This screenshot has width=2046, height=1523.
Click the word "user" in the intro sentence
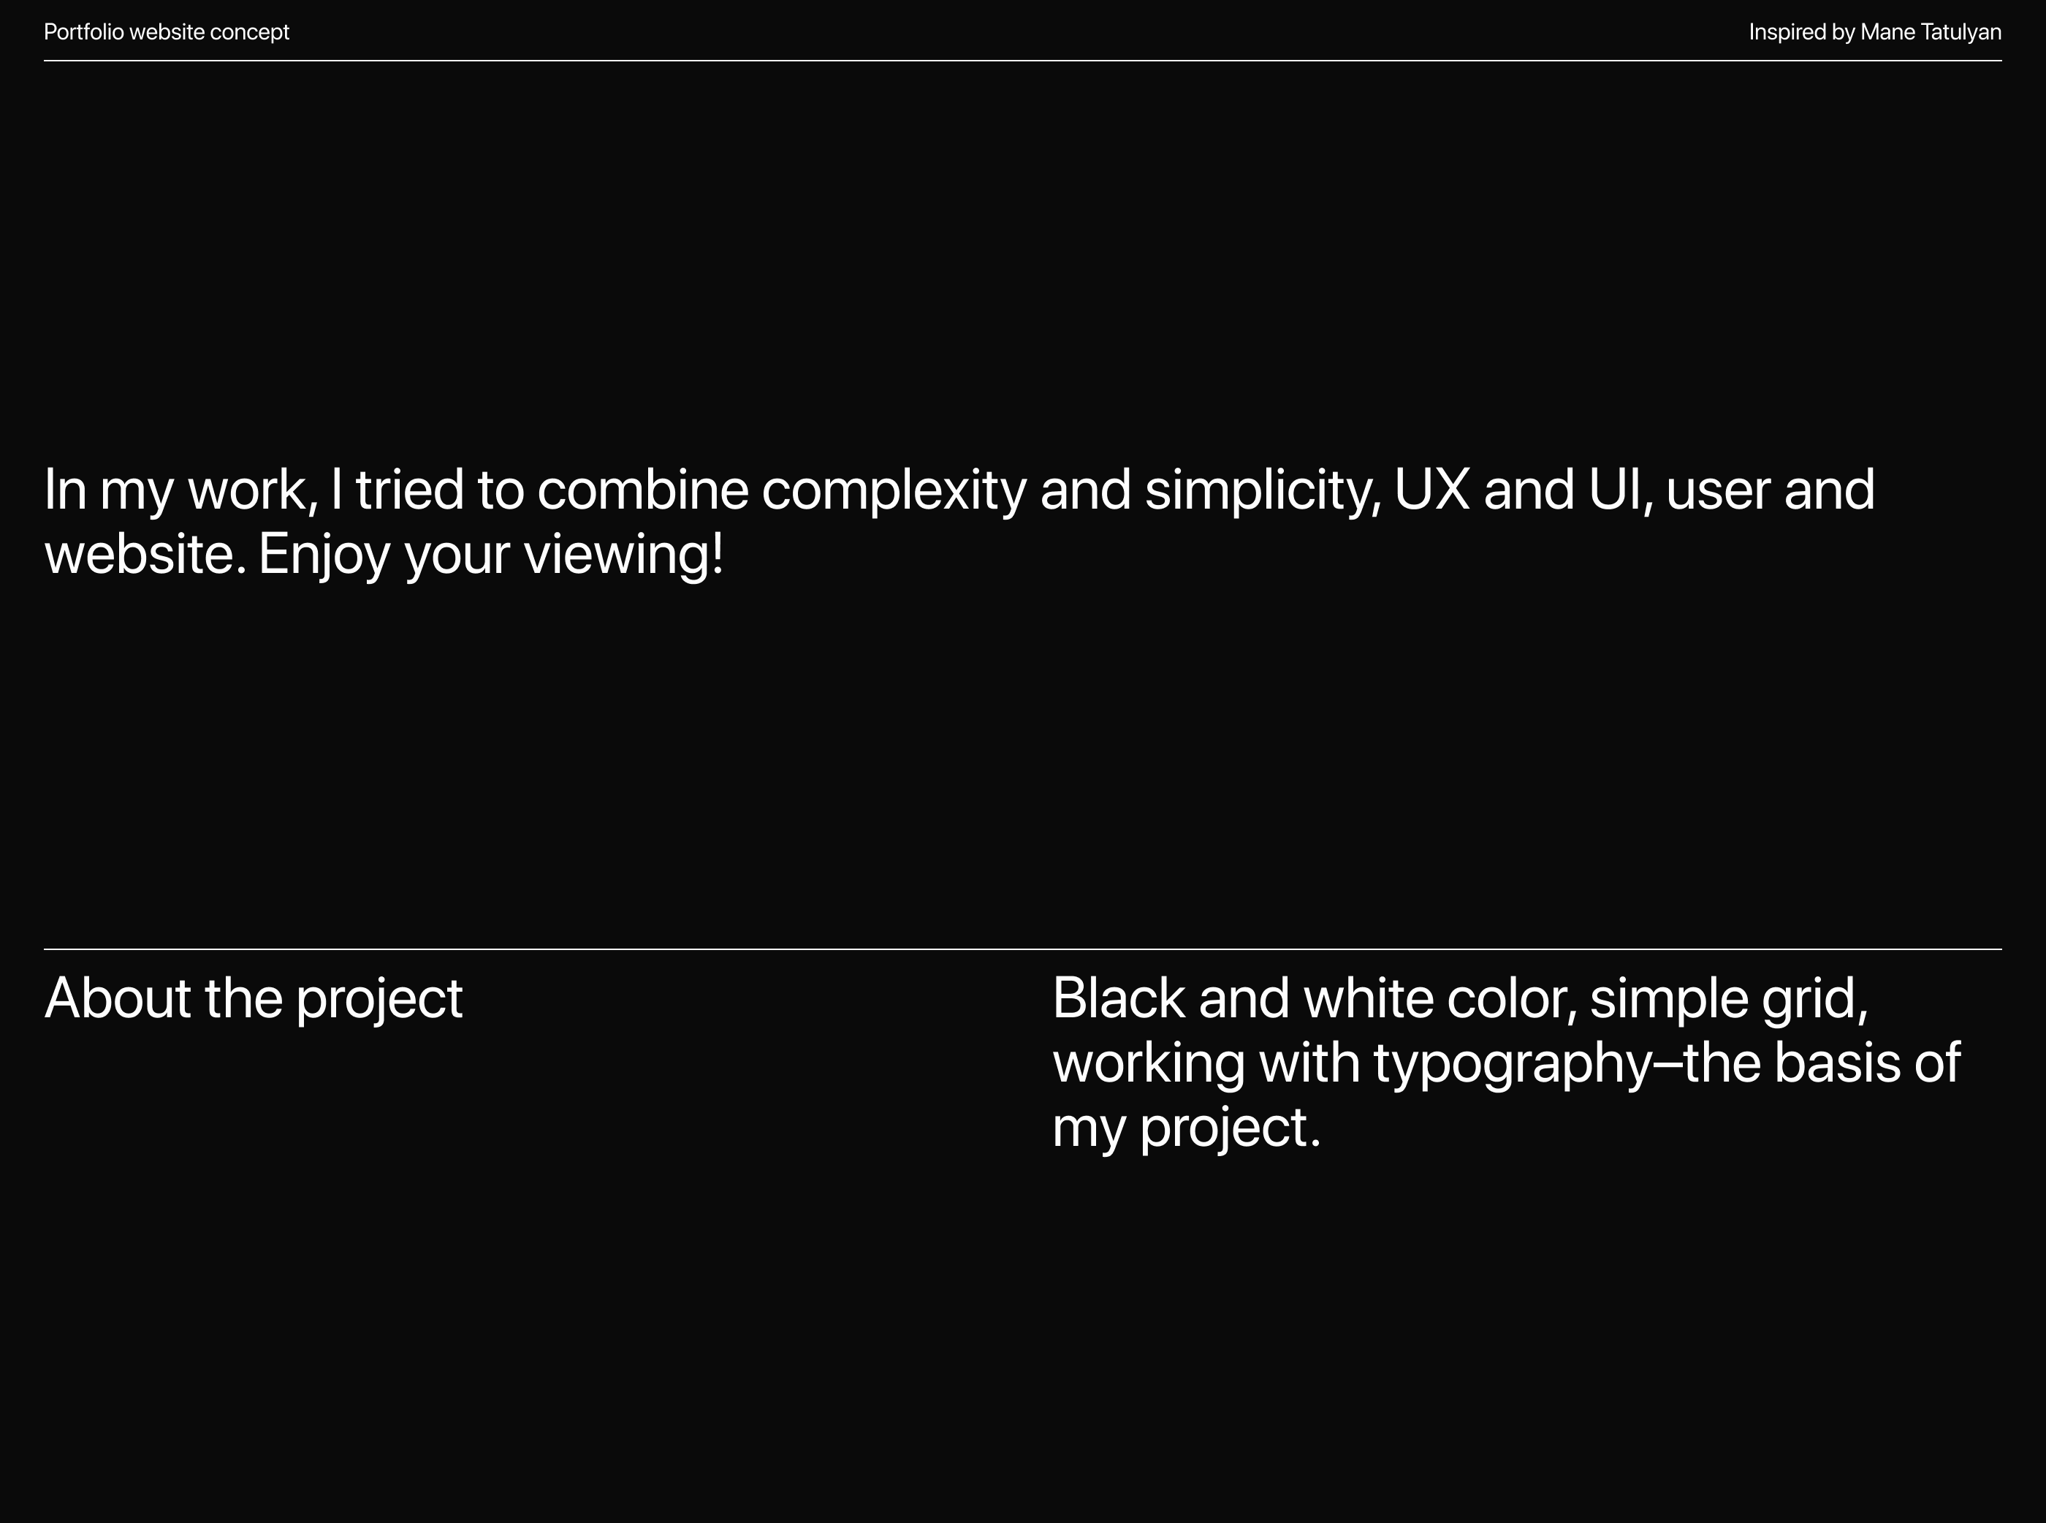[x=1718, y=490]
